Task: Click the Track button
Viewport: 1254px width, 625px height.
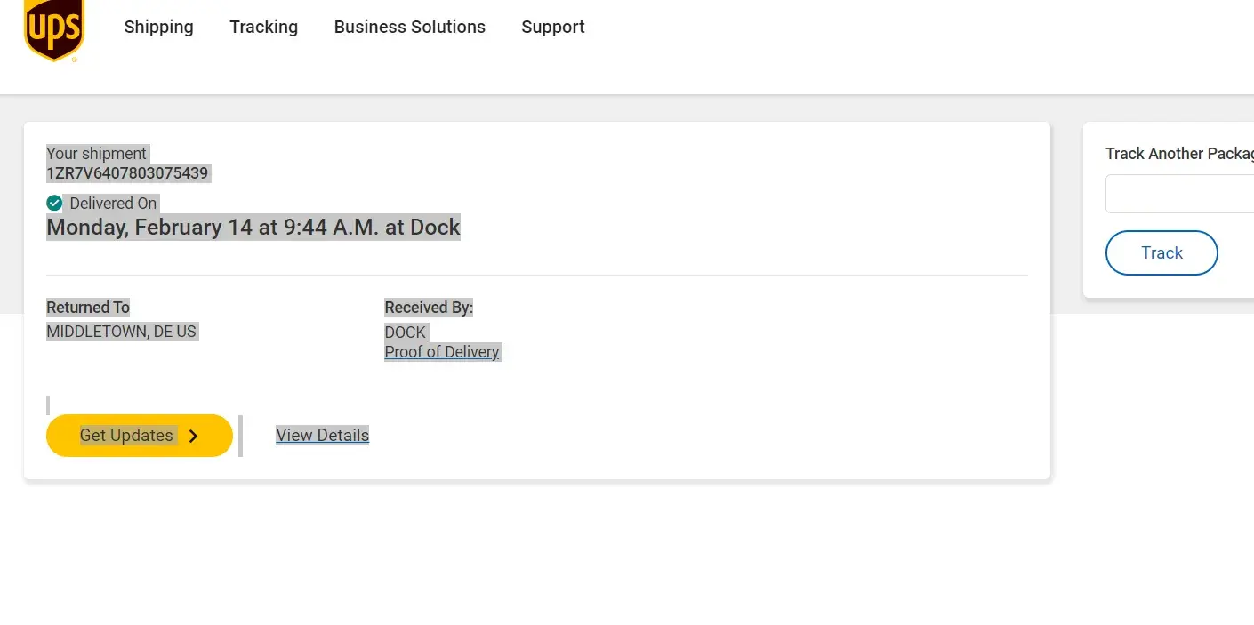Action: pos(1161,253)
